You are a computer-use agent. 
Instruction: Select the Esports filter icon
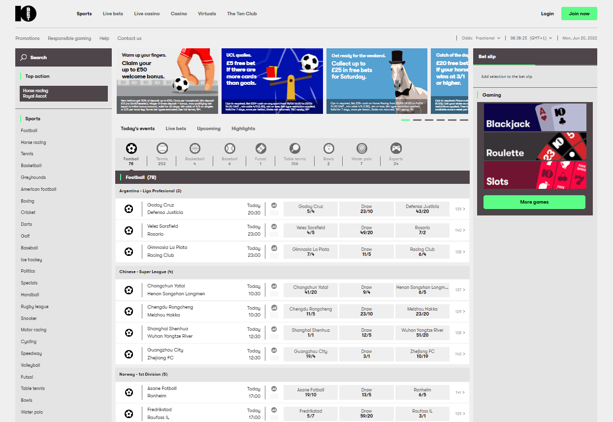point(396,148)
